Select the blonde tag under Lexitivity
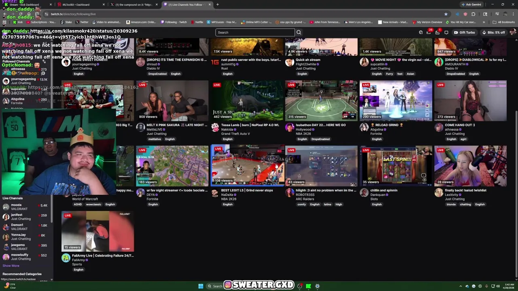The image size is (518, 291). click(451, 205)
